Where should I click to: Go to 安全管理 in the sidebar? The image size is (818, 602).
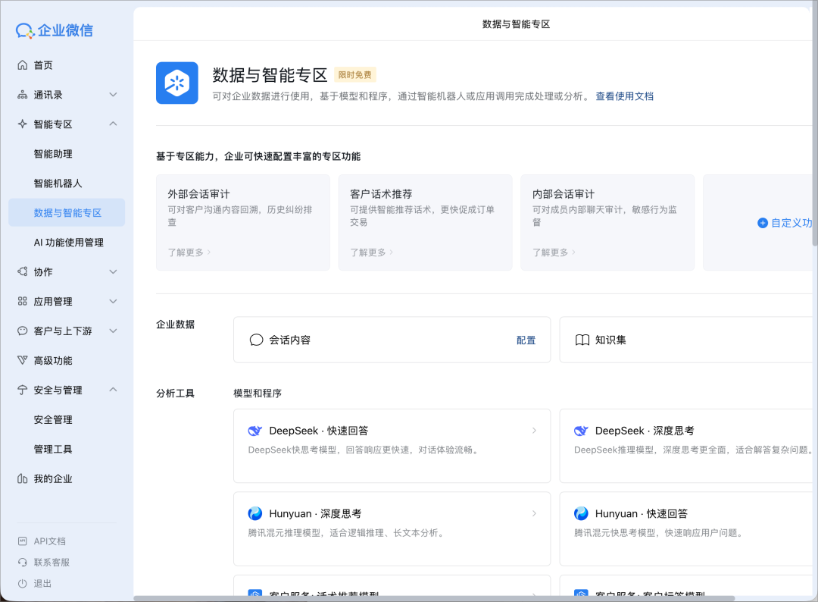(66, 420)
